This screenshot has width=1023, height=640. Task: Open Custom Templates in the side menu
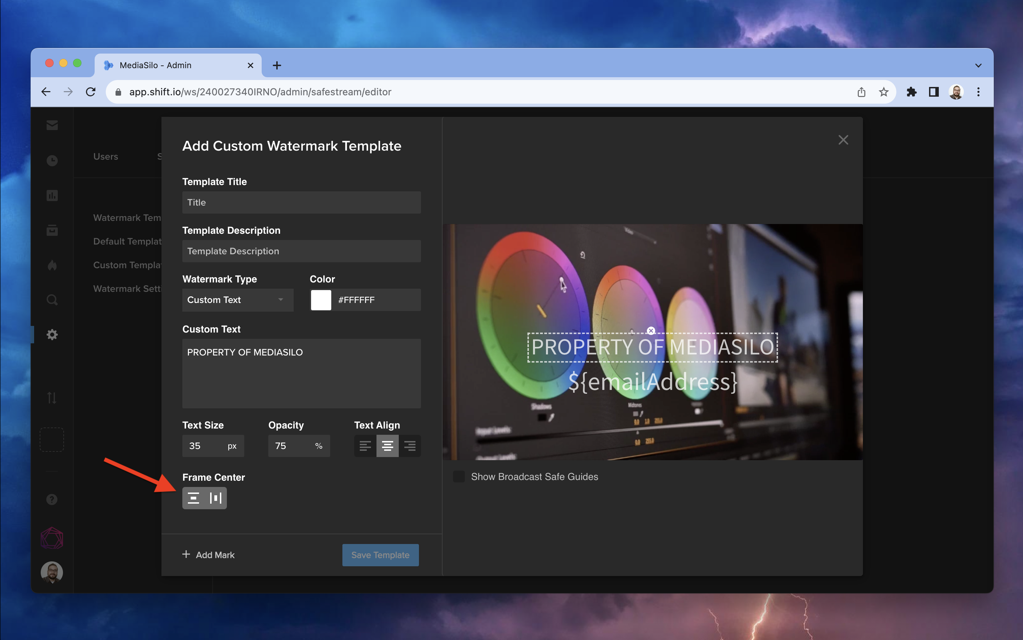pyautogui.click(x=127, y=265)
